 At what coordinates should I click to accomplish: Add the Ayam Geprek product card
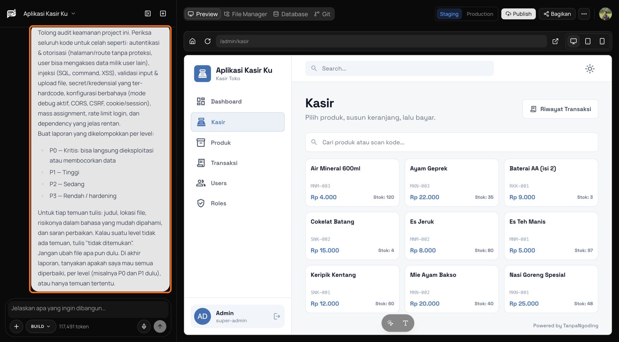coord(451,183)
